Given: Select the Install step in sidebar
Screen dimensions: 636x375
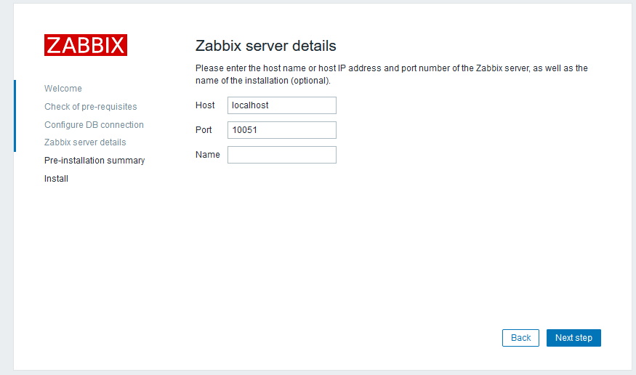Looking at the screenshot, I should point(56,179).
